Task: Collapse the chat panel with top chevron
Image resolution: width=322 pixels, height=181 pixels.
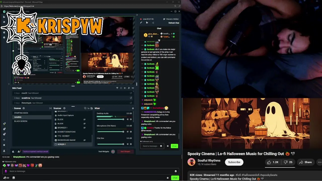Action: pos(137,15)
